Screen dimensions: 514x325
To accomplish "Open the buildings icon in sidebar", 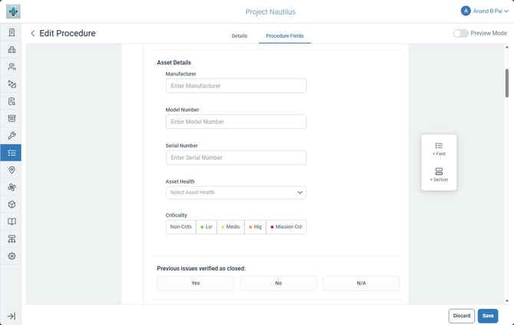I will (x=12, y=50).
